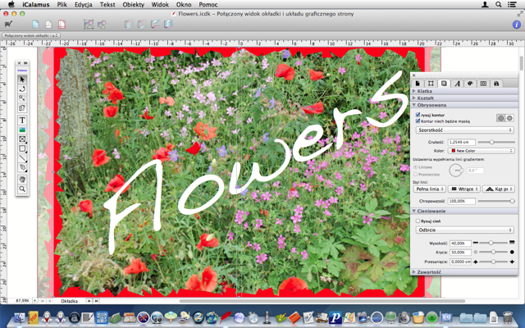Open the Edycja menu
This screenshot has width=525, height=328.
(84, 5)
